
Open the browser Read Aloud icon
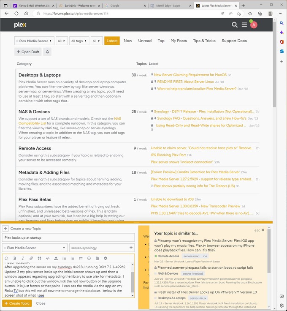click(230, 14)
